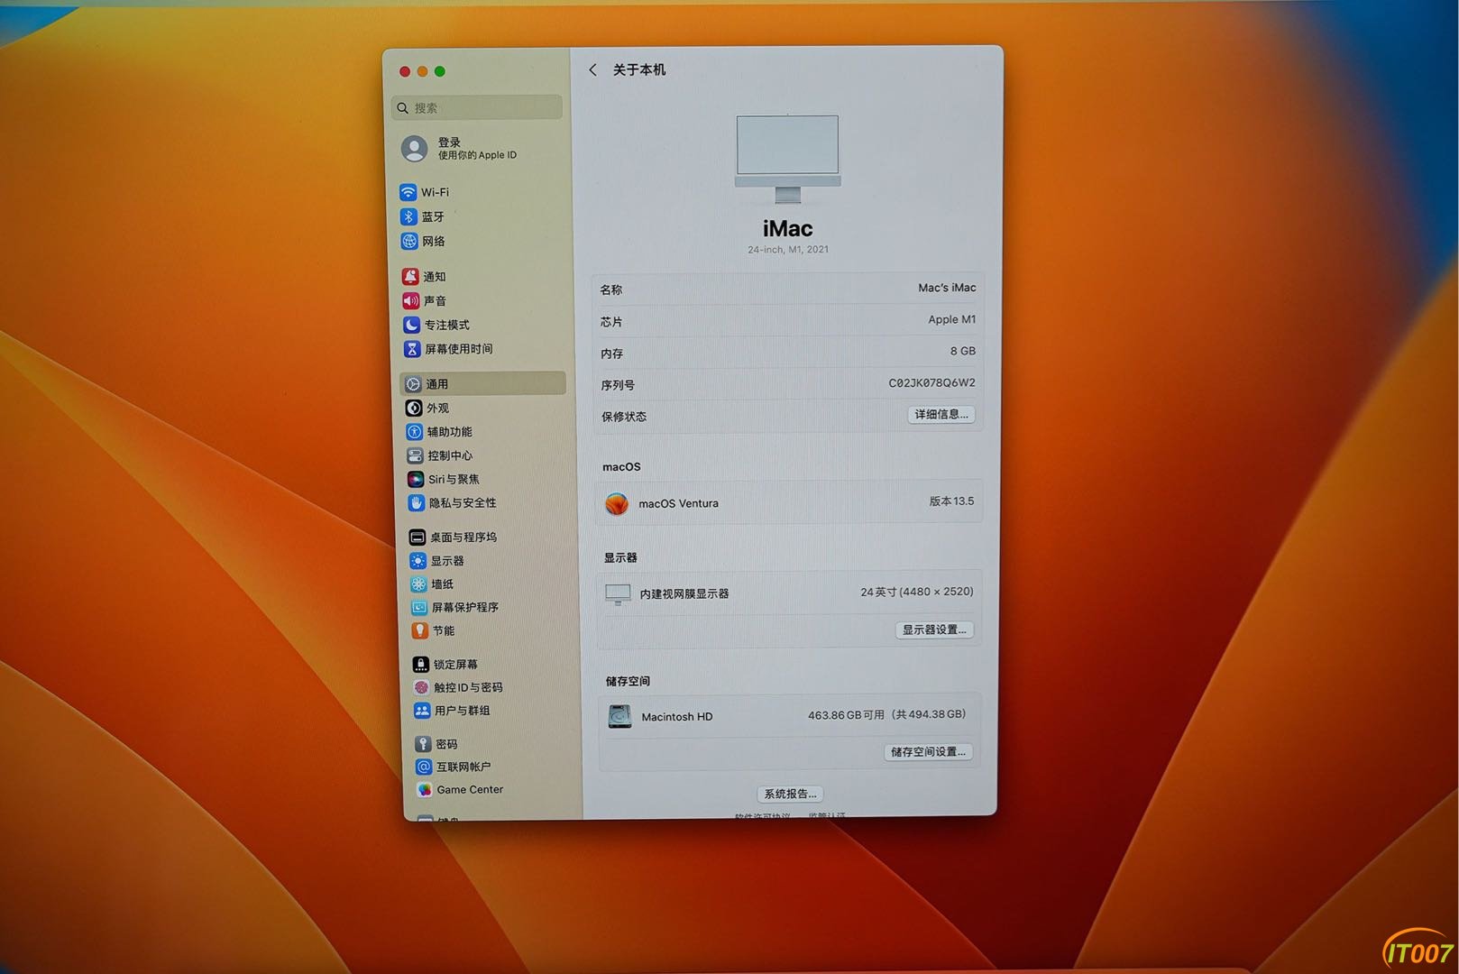Open Control Center (控制中心) icon
This screenshot has width=1459, height=974.
click(x=415, y=455)
